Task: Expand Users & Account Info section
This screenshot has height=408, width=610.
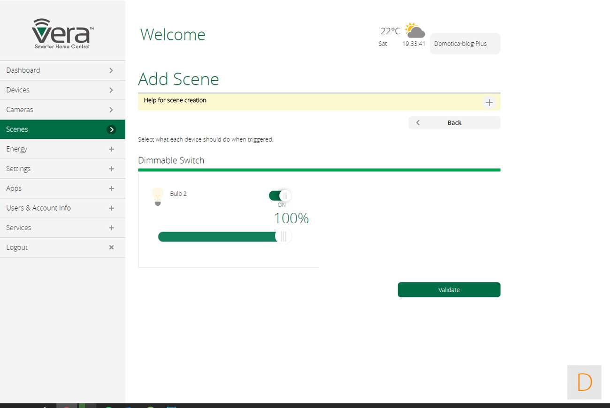Action: (x=111, y=208)
